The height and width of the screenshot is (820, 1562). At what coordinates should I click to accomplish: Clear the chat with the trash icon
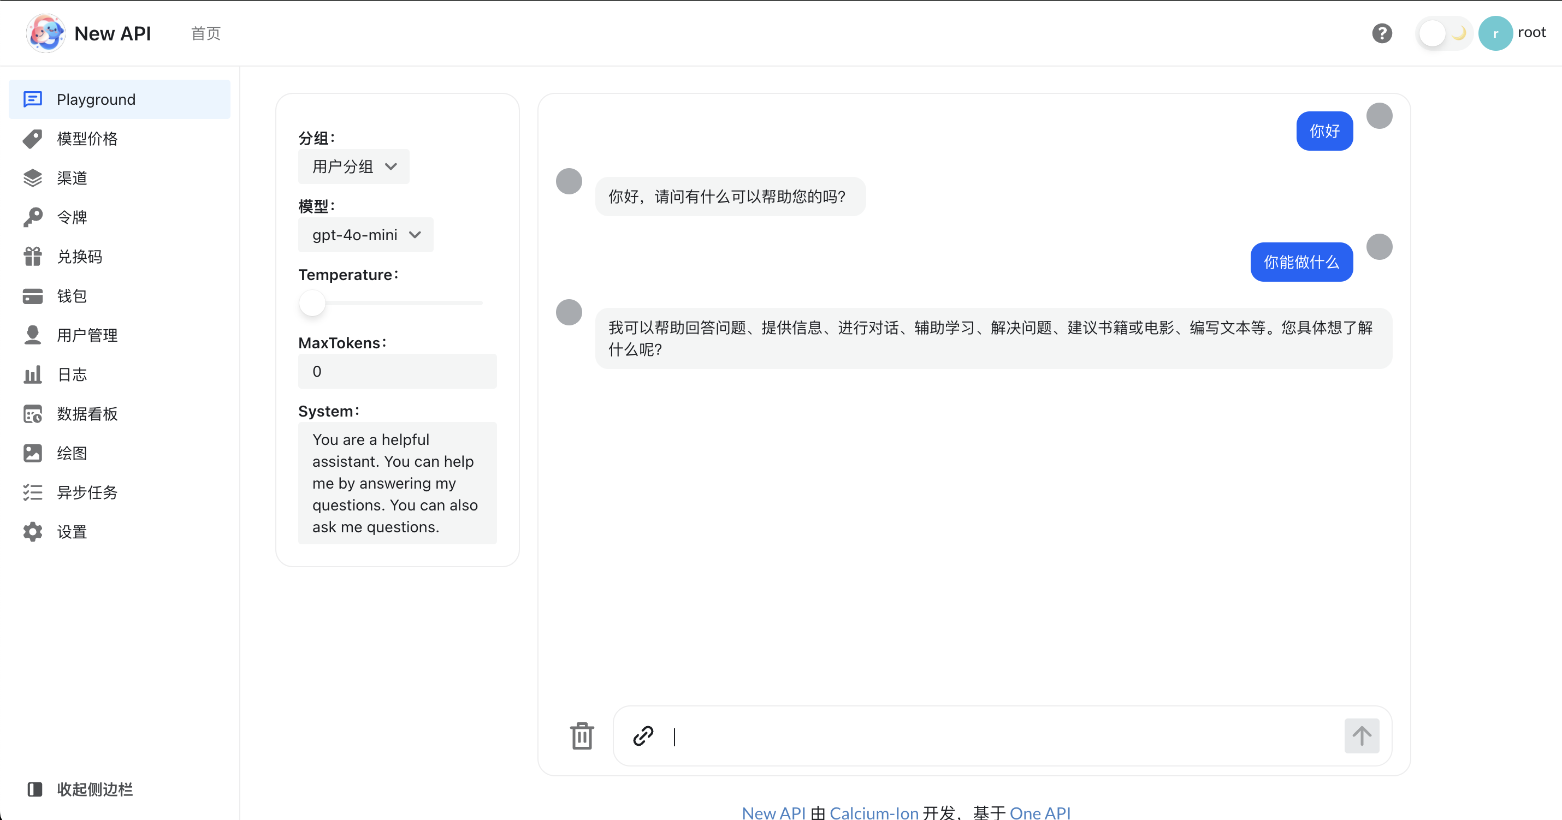click(582, 736)
